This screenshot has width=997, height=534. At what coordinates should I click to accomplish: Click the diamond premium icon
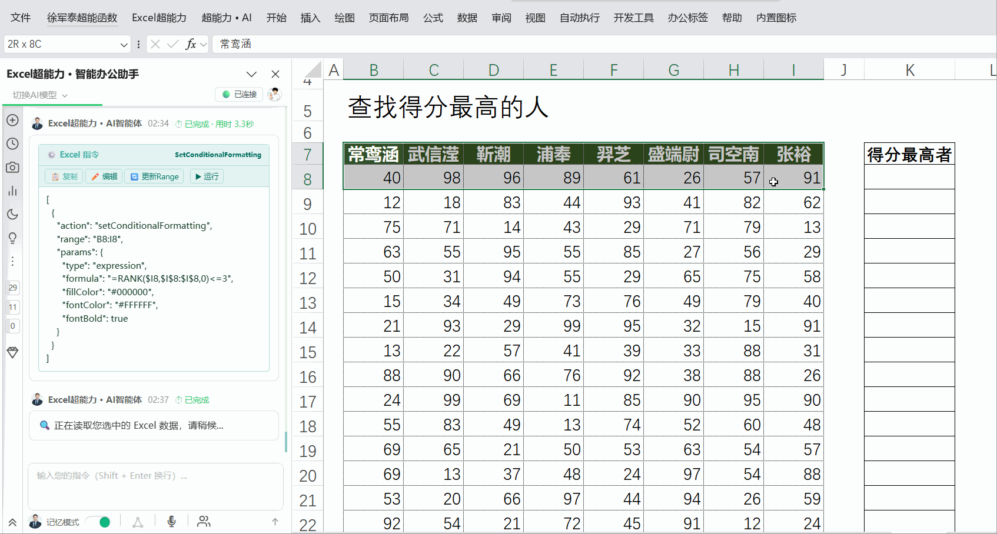click(x=12, y=352)
